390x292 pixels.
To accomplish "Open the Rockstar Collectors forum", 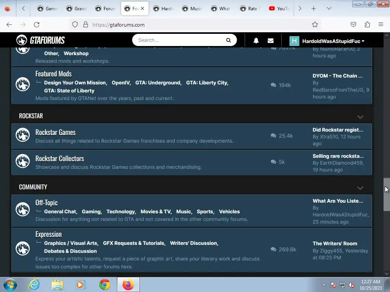I will tap(60, 159).
